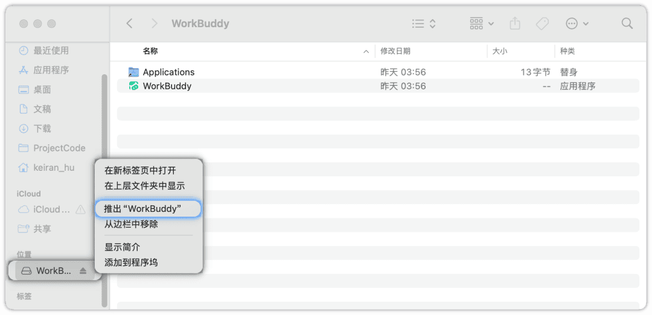The height and width of the screenshot is (315, 652).
Task: Choose 在上层文件夹中显示 from context menu
Action: click(x=144, y=186)
